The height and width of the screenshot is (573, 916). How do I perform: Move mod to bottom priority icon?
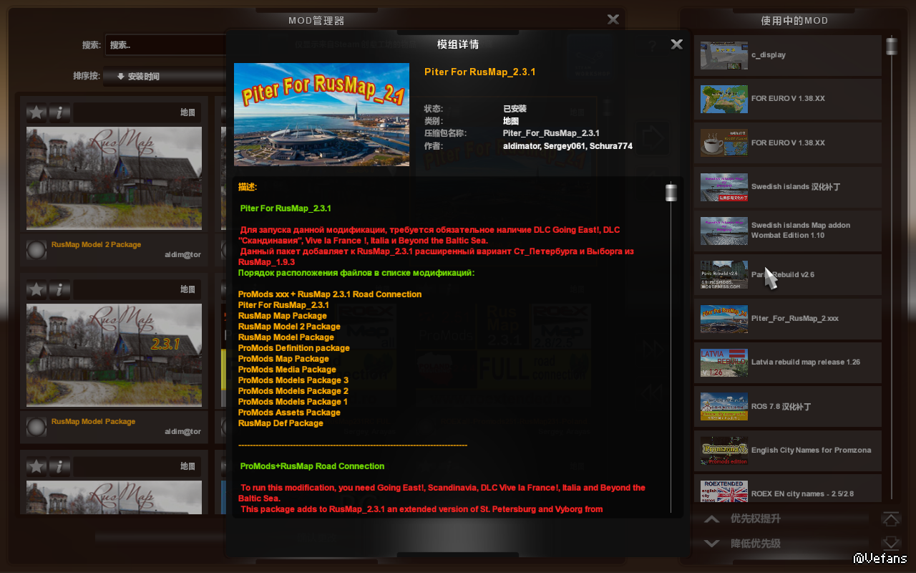pyautogui.click(x=890, y=543)
